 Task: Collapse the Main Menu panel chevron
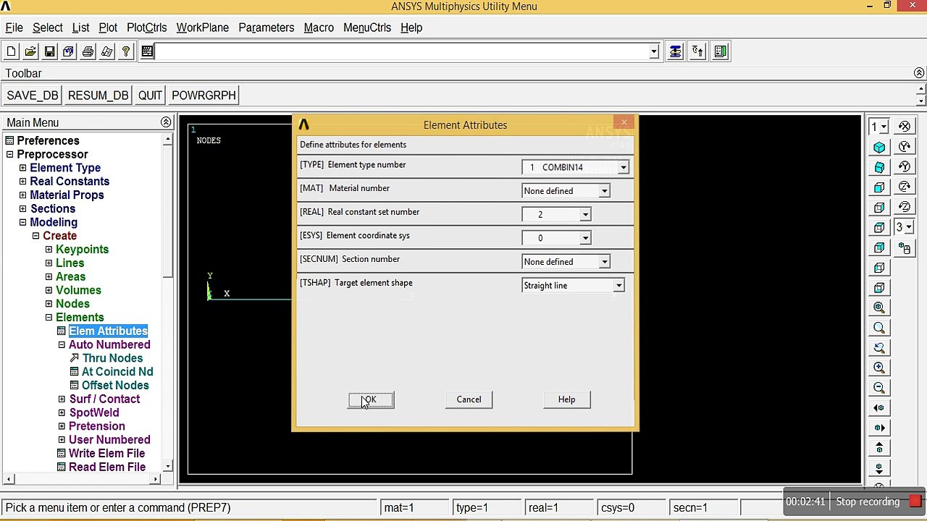click(166, 122)
